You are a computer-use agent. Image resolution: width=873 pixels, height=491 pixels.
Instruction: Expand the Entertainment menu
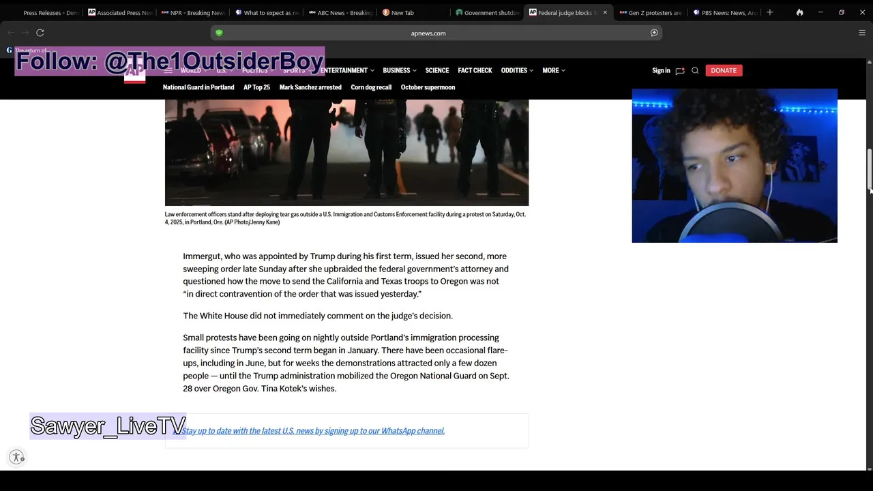(347, 70)
